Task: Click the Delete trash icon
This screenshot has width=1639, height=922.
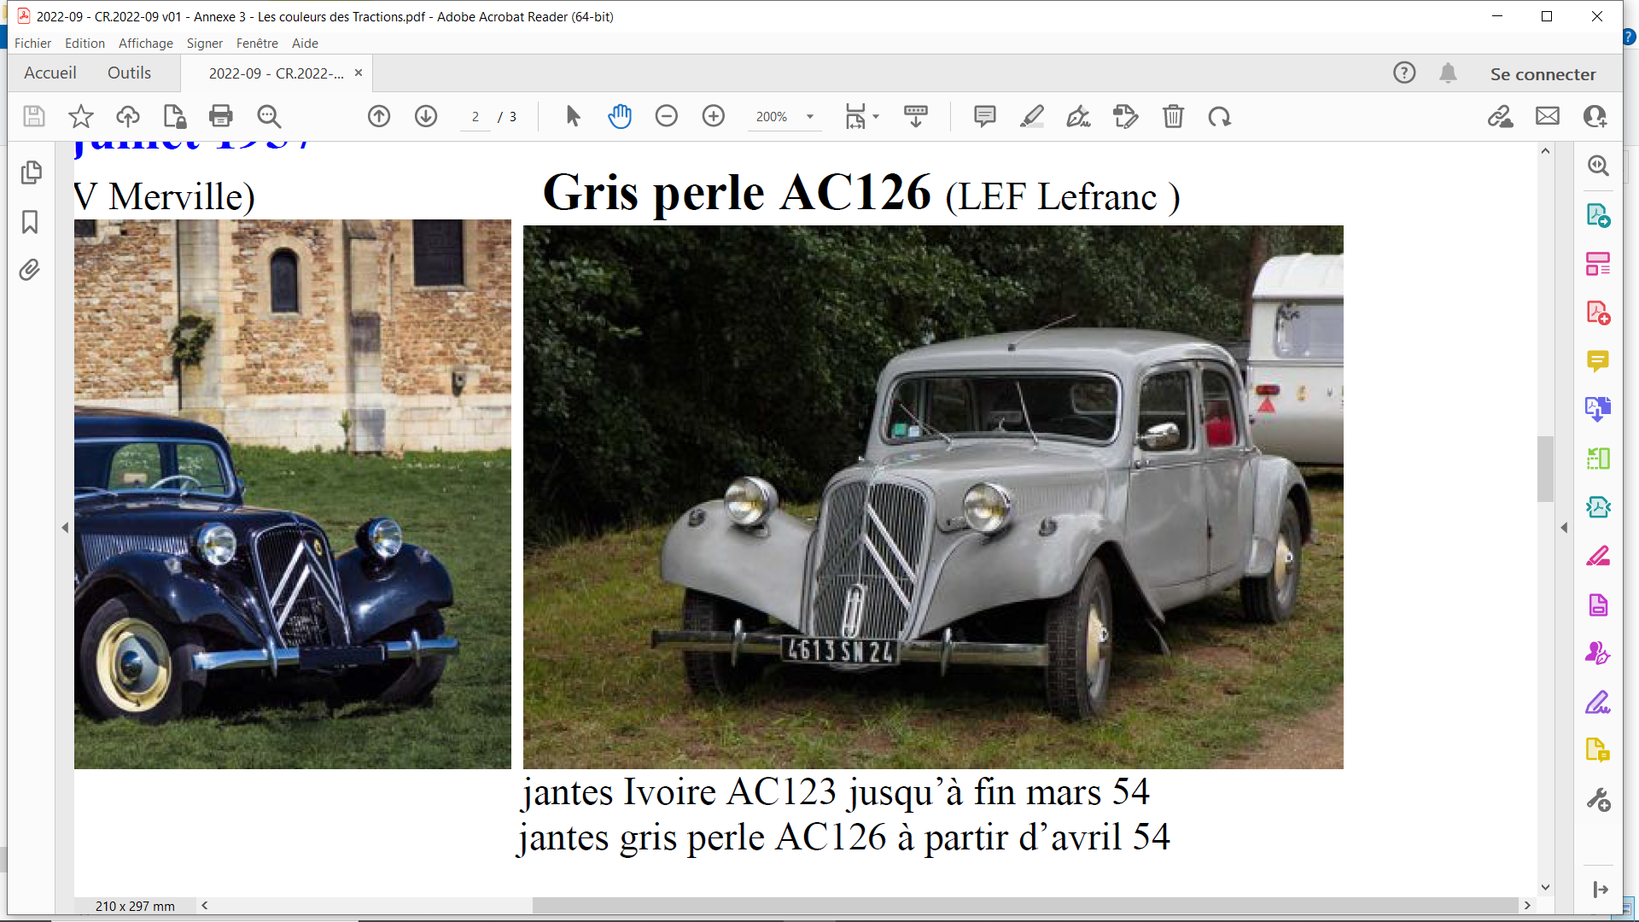Action: [1173, 116]
